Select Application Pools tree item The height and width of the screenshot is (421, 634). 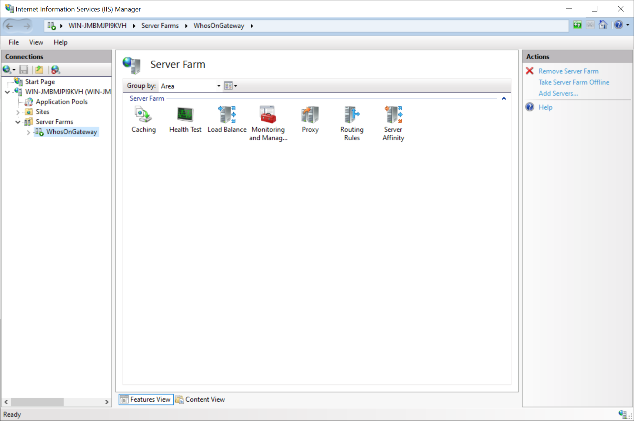point(61,101)
